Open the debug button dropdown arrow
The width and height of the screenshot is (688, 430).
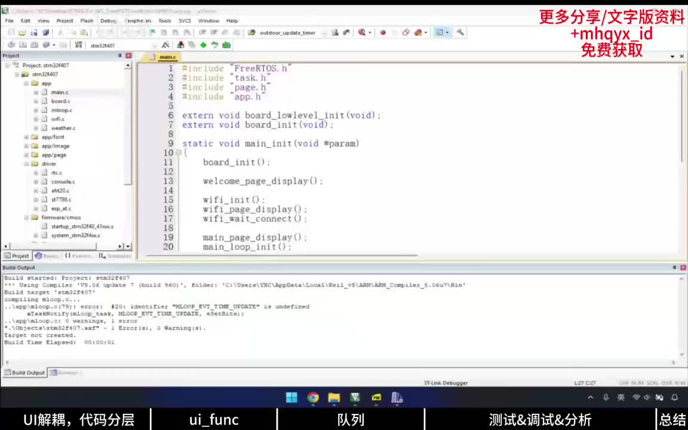[370, 32]
